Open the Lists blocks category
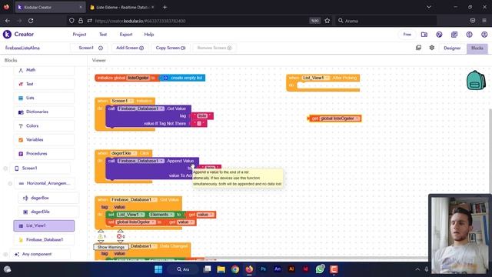Screen dimensions: 492x277 coord(44,98)
